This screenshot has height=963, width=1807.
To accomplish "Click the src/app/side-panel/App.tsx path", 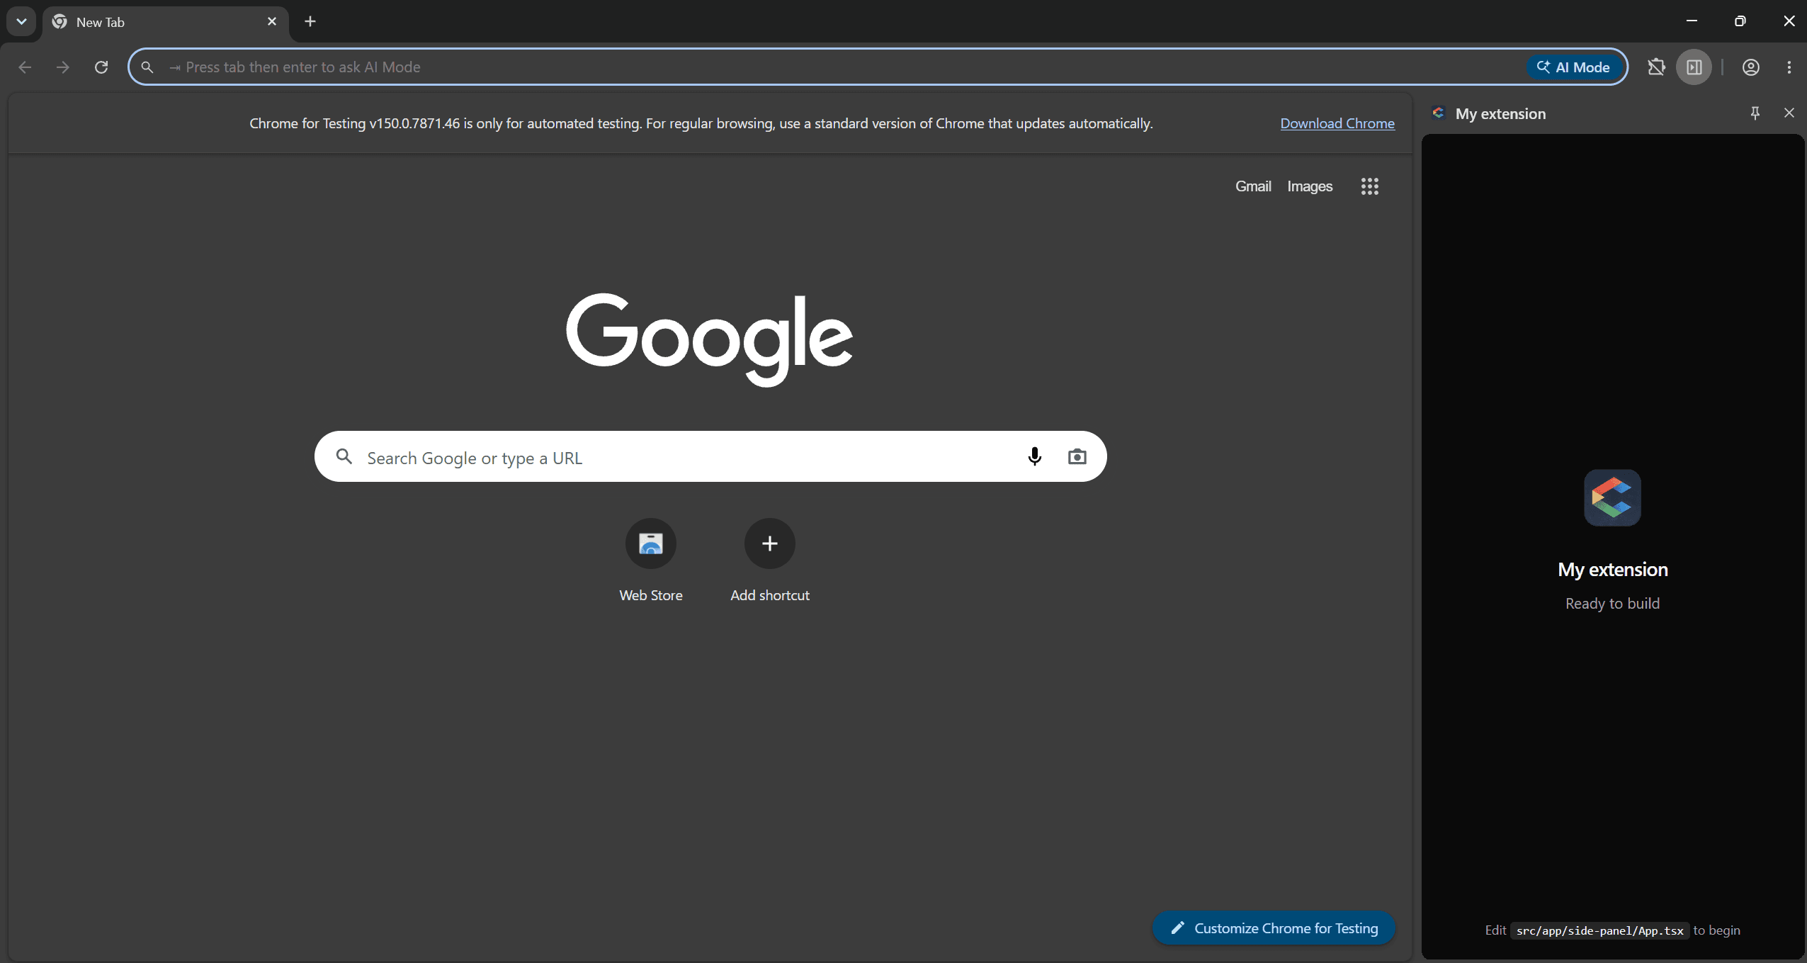I will 1599,931.
